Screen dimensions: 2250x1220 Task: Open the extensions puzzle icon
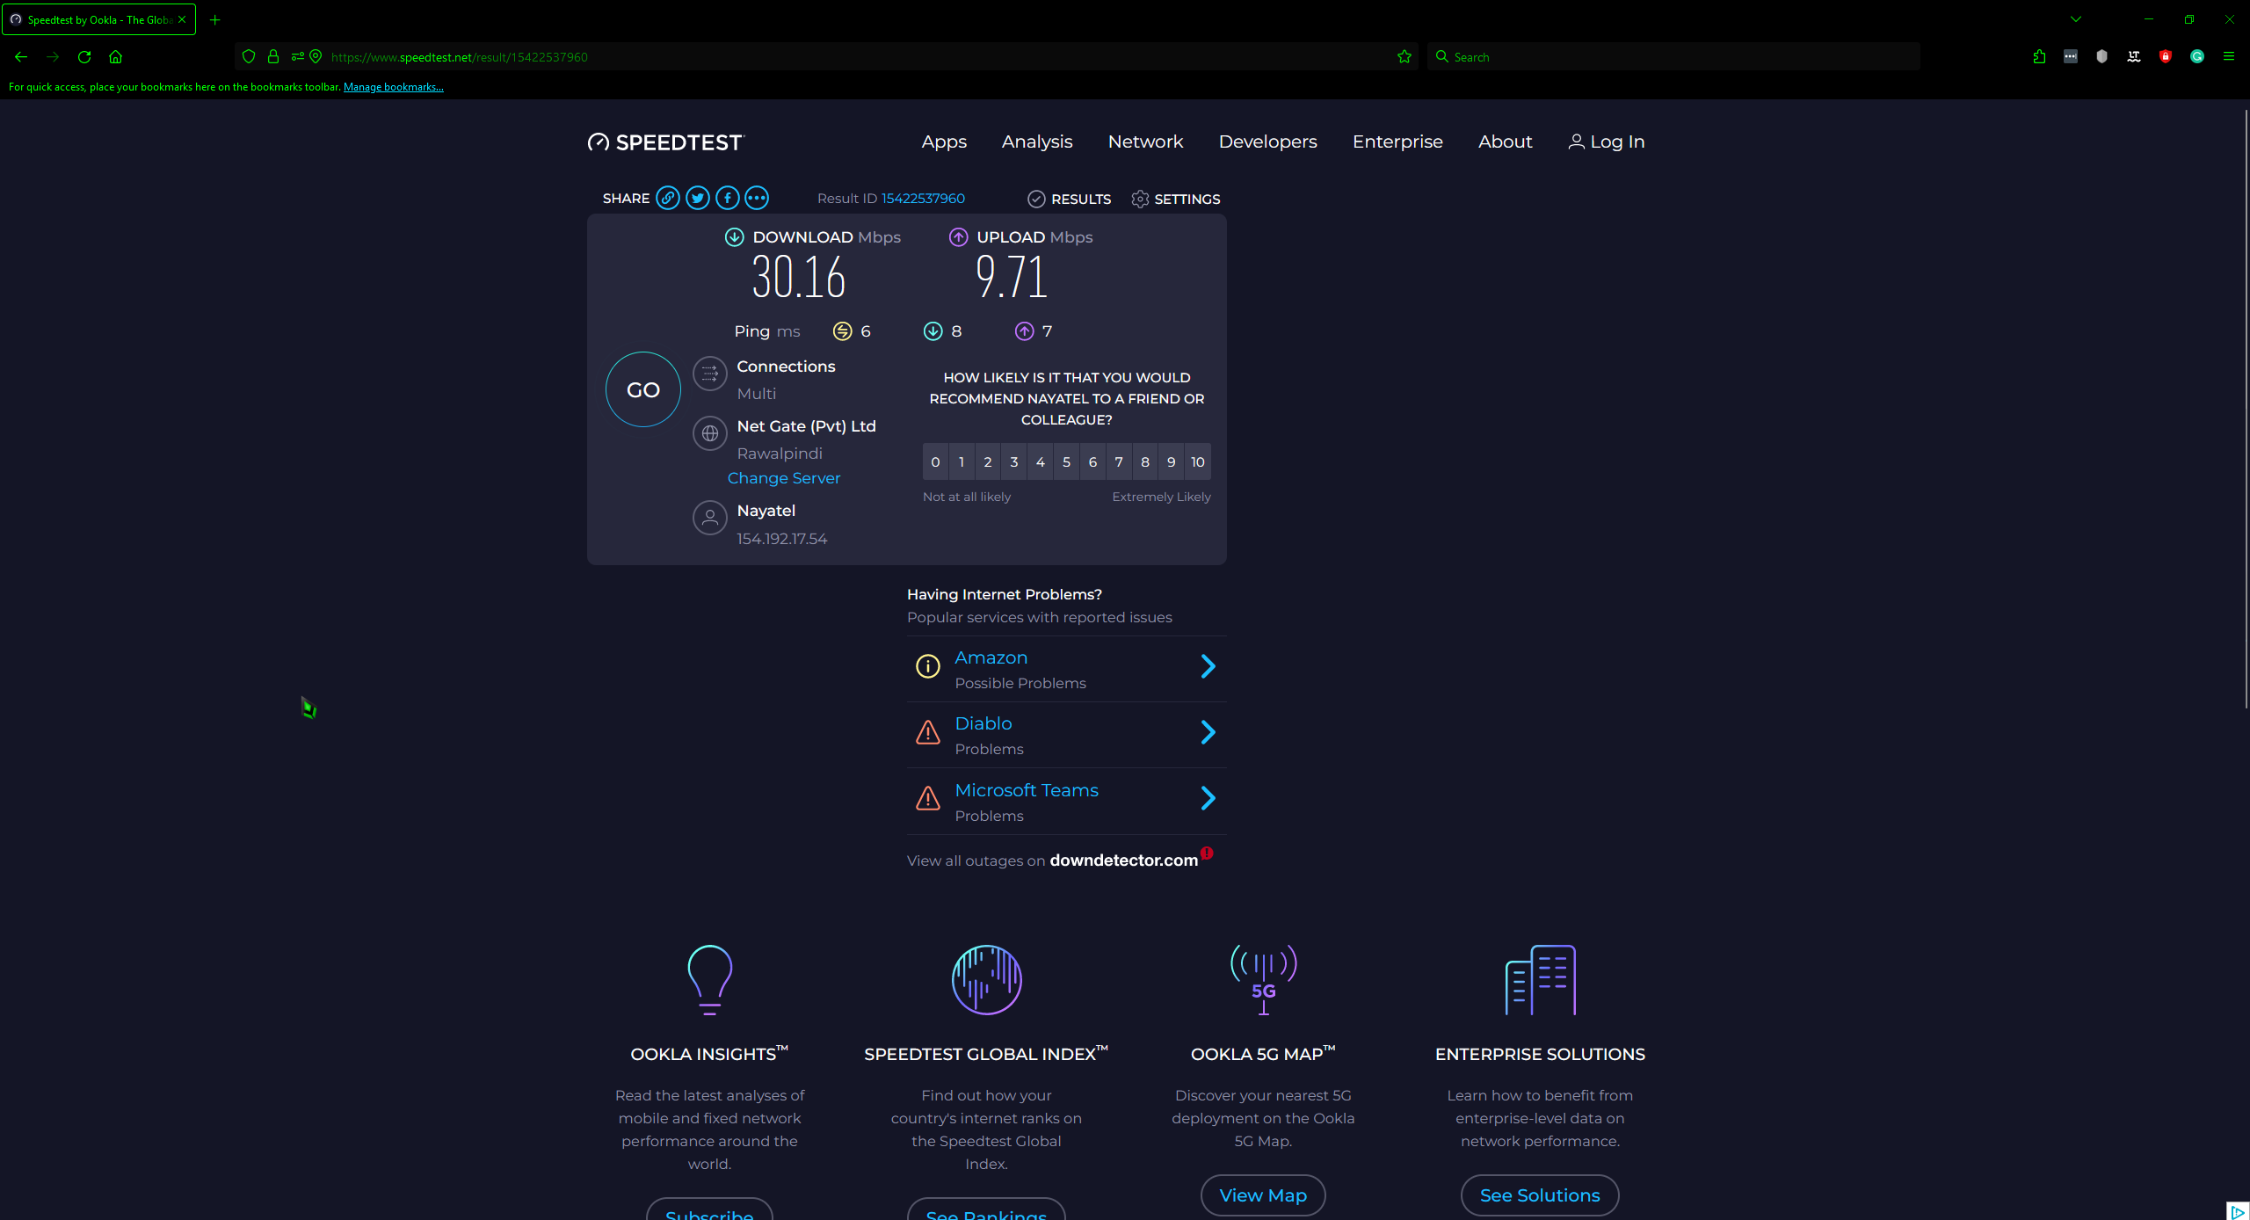pos(2039,57)
